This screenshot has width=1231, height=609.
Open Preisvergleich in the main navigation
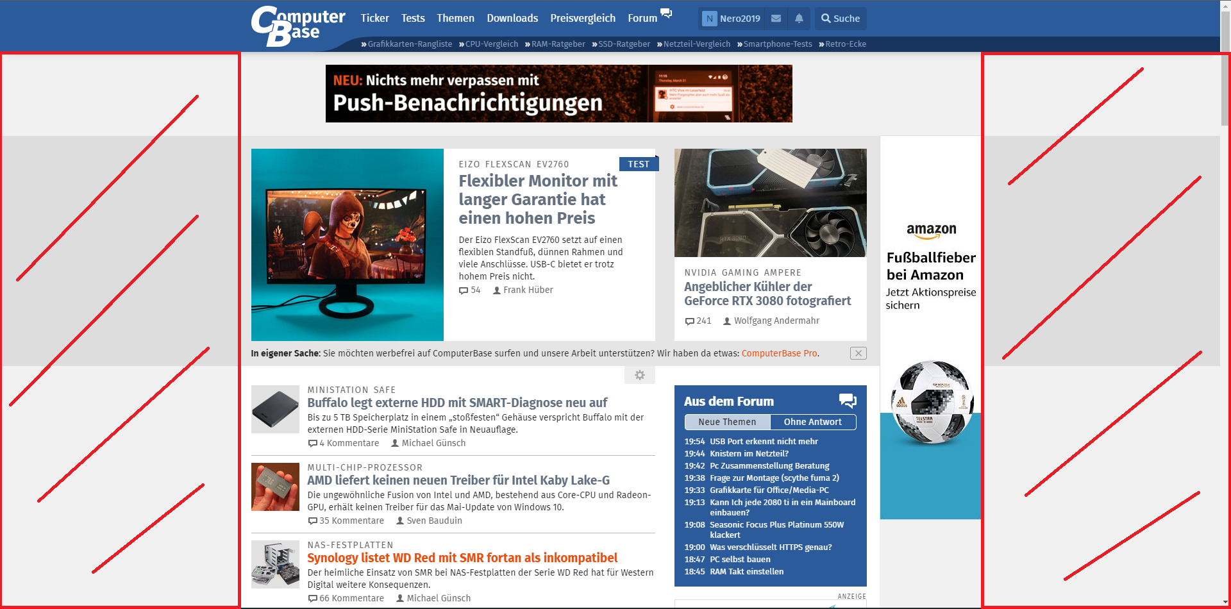pos(583,18)
